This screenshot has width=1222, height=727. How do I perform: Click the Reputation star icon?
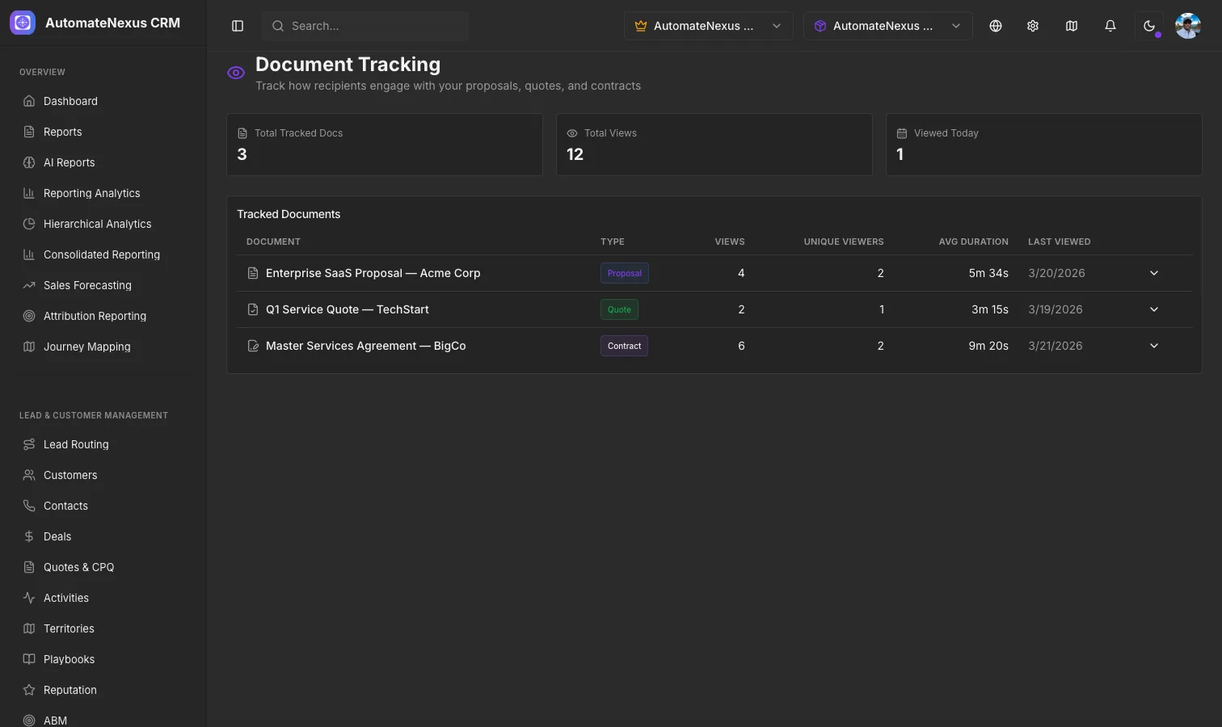pos(29,690)
